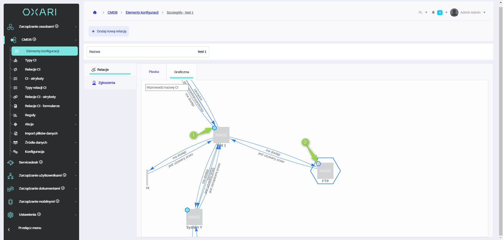Click the hexagon marker on FTP node
Viewport: 503px width, 240px height.
319,164
